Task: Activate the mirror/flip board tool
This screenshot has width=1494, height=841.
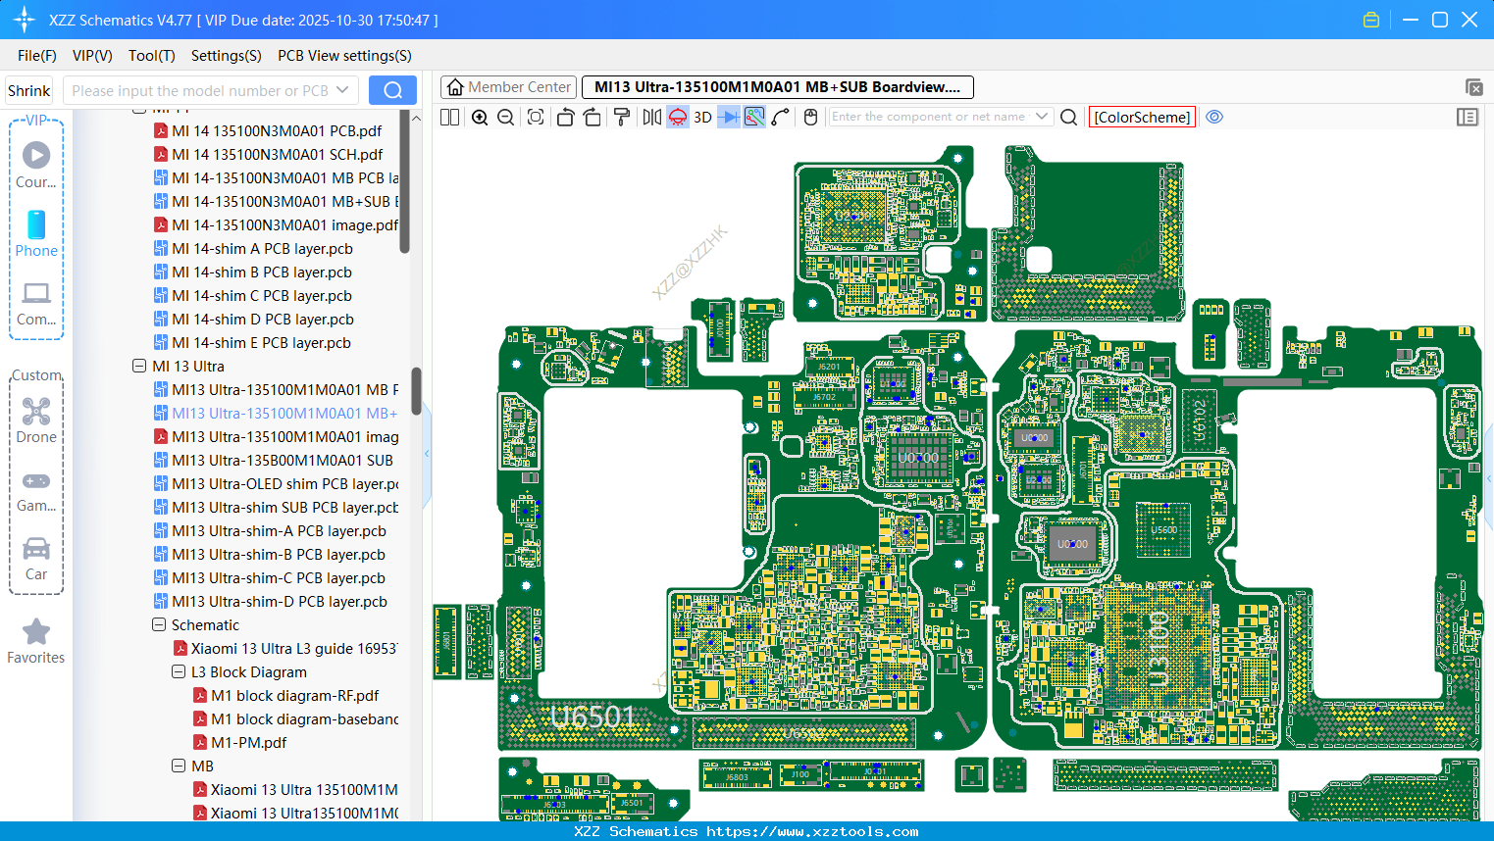Action: tap(652, 117)
